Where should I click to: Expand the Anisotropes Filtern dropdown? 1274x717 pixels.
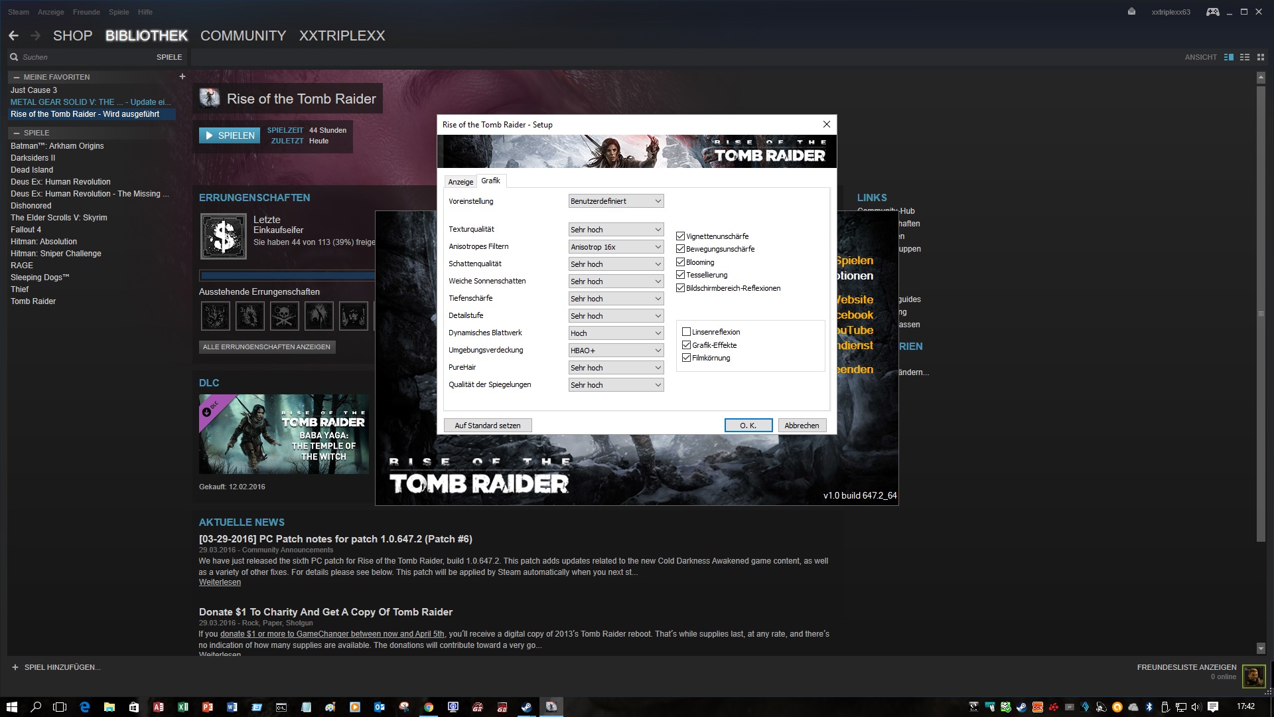(616, 247)
